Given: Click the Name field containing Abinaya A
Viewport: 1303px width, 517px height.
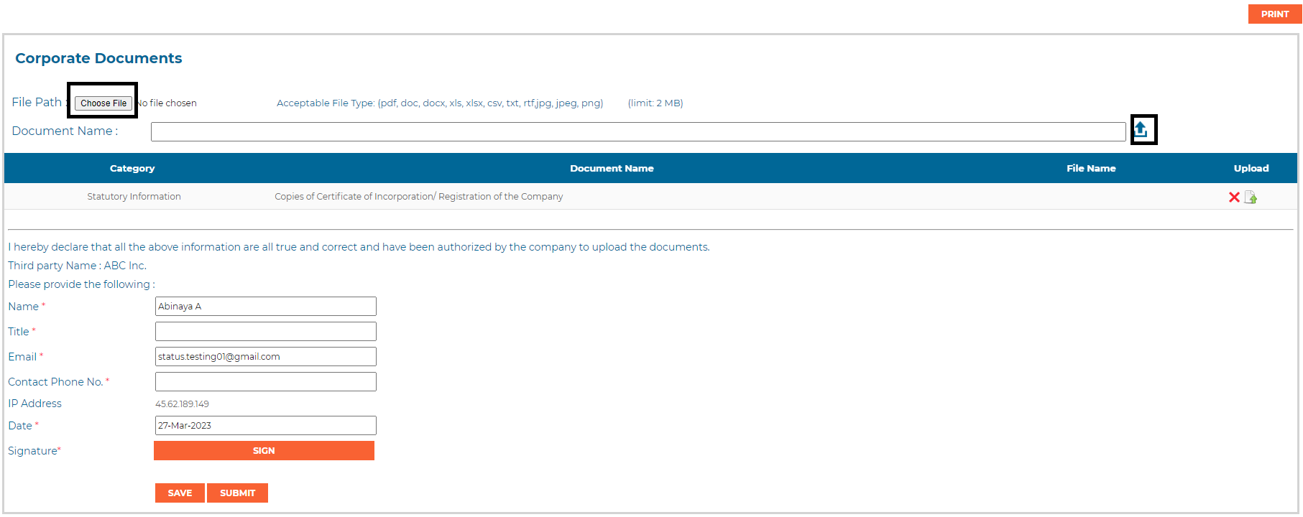Looking at the screenshot, I should pos(265,307).
